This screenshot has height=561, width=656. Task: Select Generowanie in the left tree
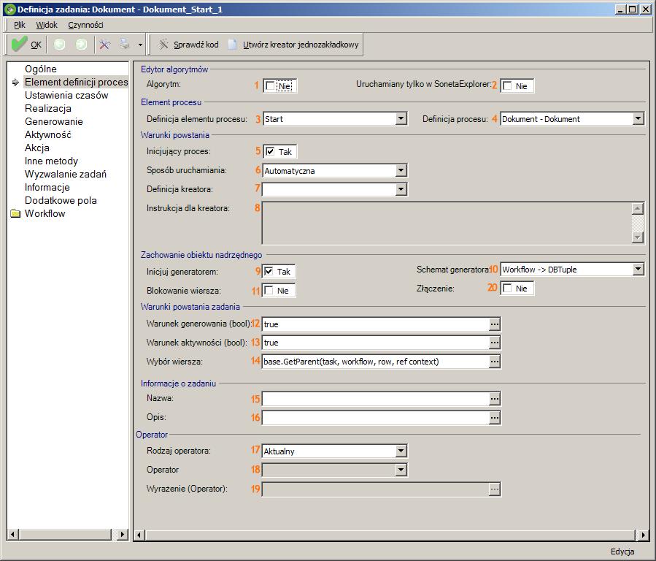coord(53,121)
